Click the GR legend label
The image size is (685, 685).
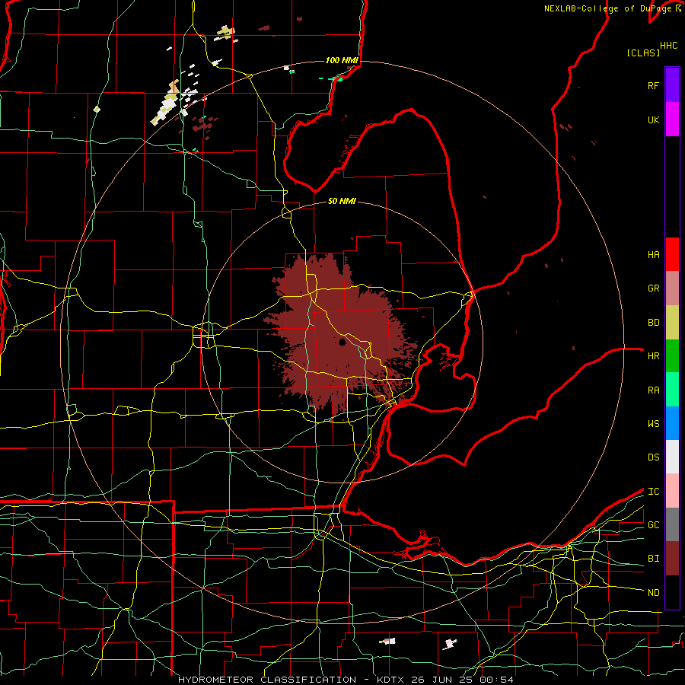click(x=653, y=288)
